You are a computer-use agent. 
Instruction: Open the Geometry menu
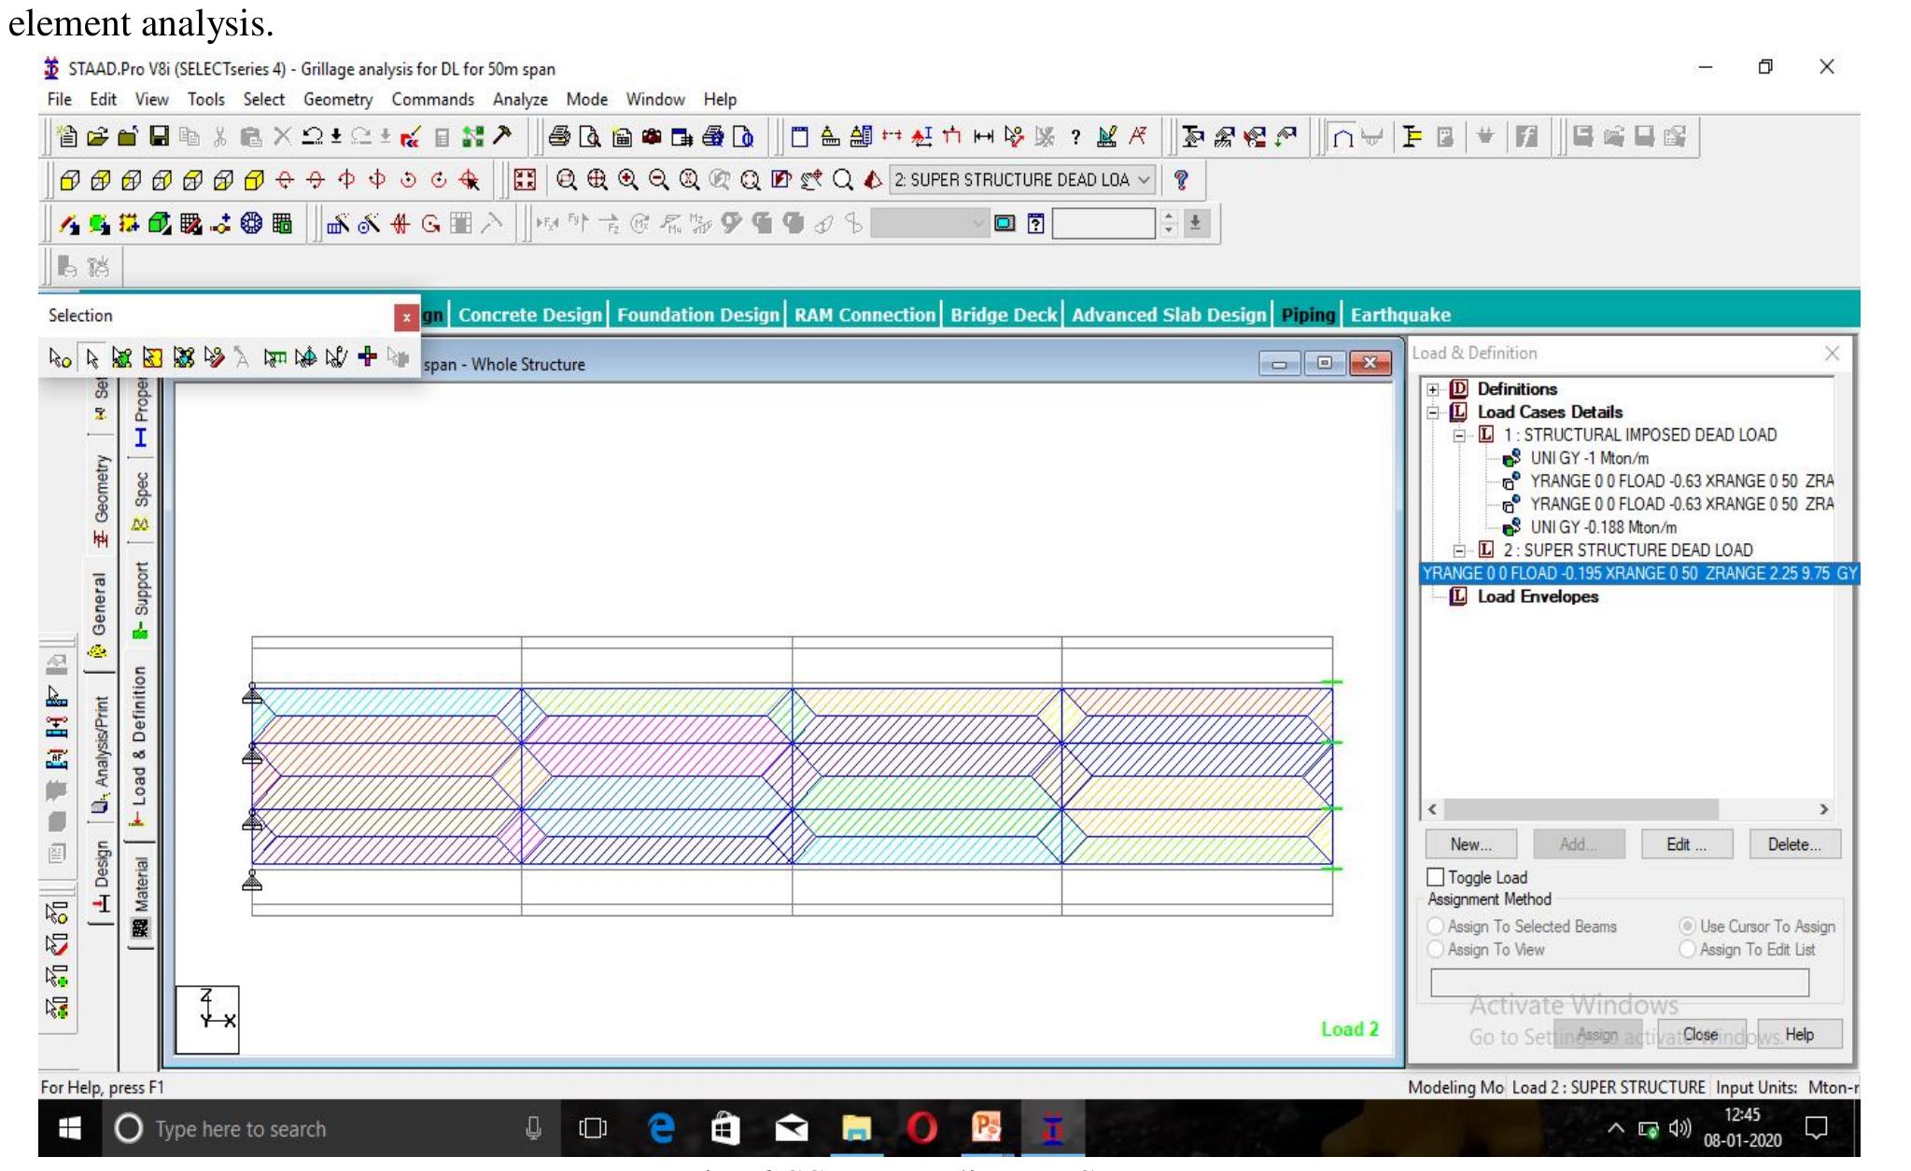pos(338,99)
